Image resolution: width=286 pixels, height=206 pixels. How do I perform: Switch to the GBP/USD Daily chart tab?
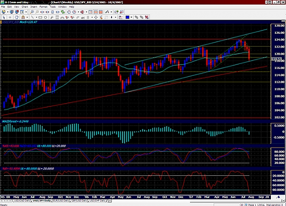point(79,201)
